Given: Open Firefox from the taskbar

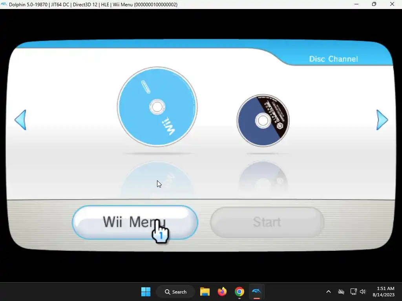Looking at the screenshot, I should 222,292.
